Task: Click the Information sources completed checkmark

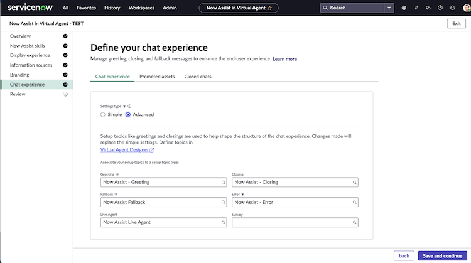Action: pos(65,65)
